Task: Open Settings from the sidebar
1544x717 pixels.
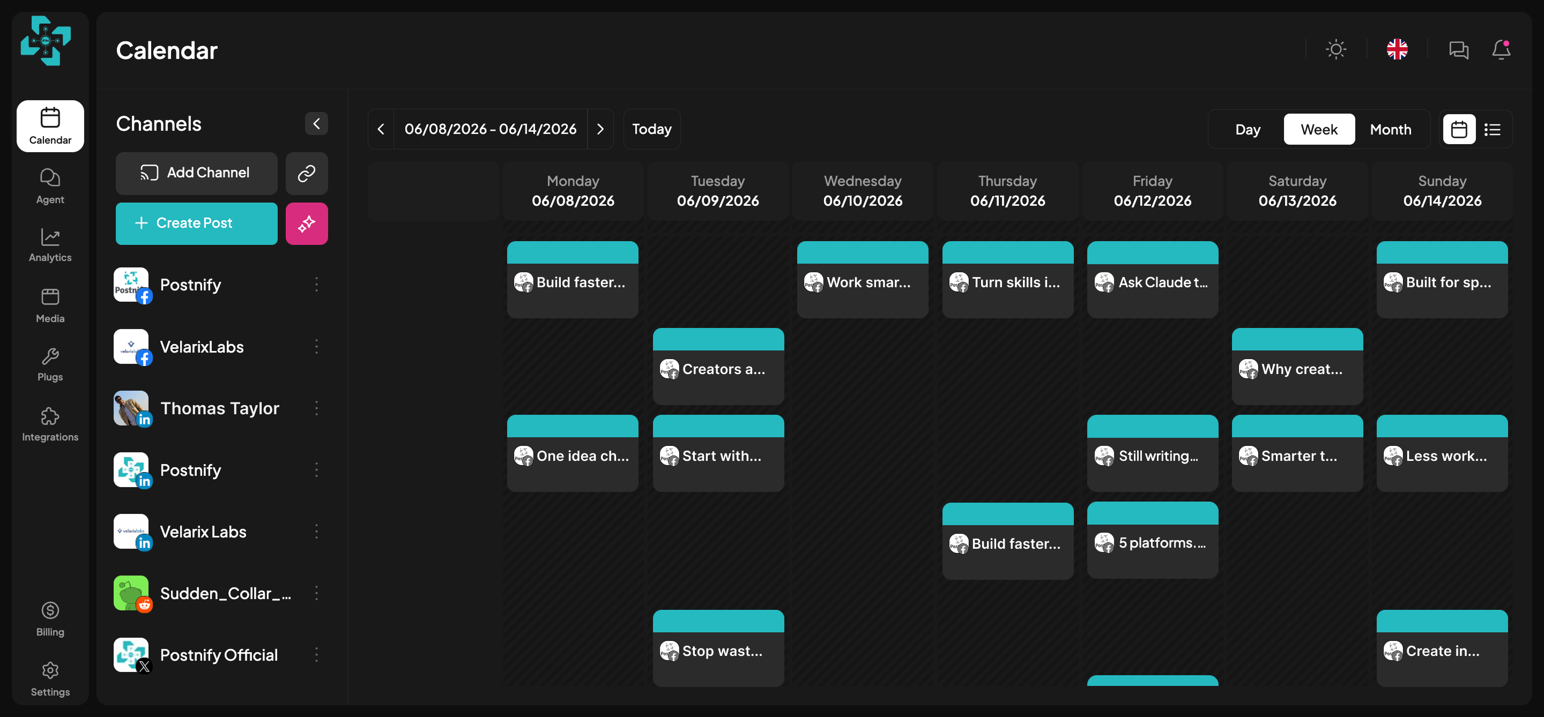Action: point(50,679)
